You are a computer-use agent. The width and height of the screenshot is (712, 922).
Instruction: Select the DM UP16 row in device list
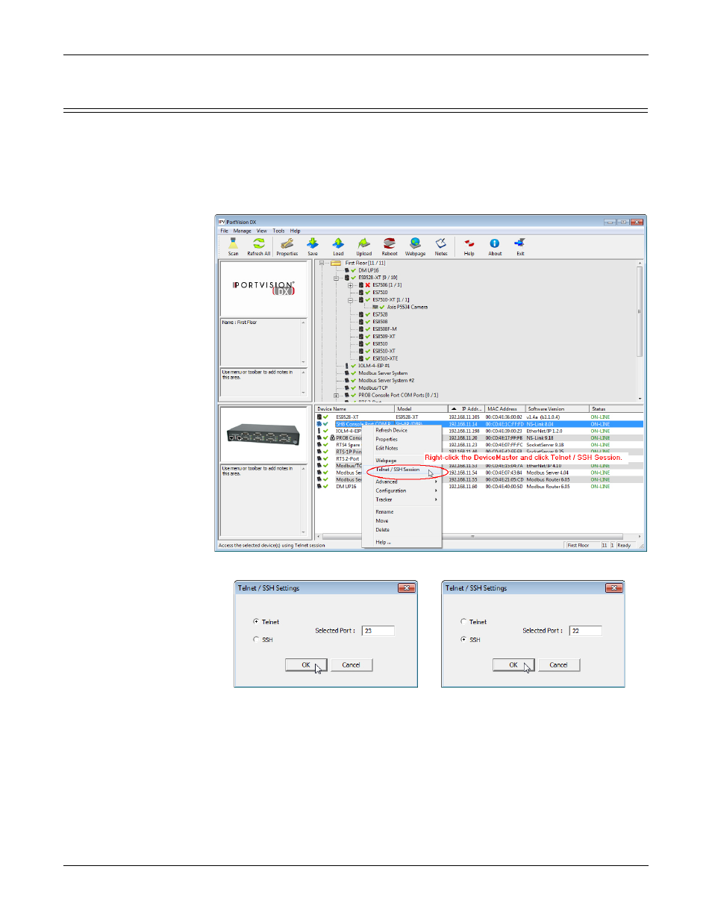click(478, 487)
